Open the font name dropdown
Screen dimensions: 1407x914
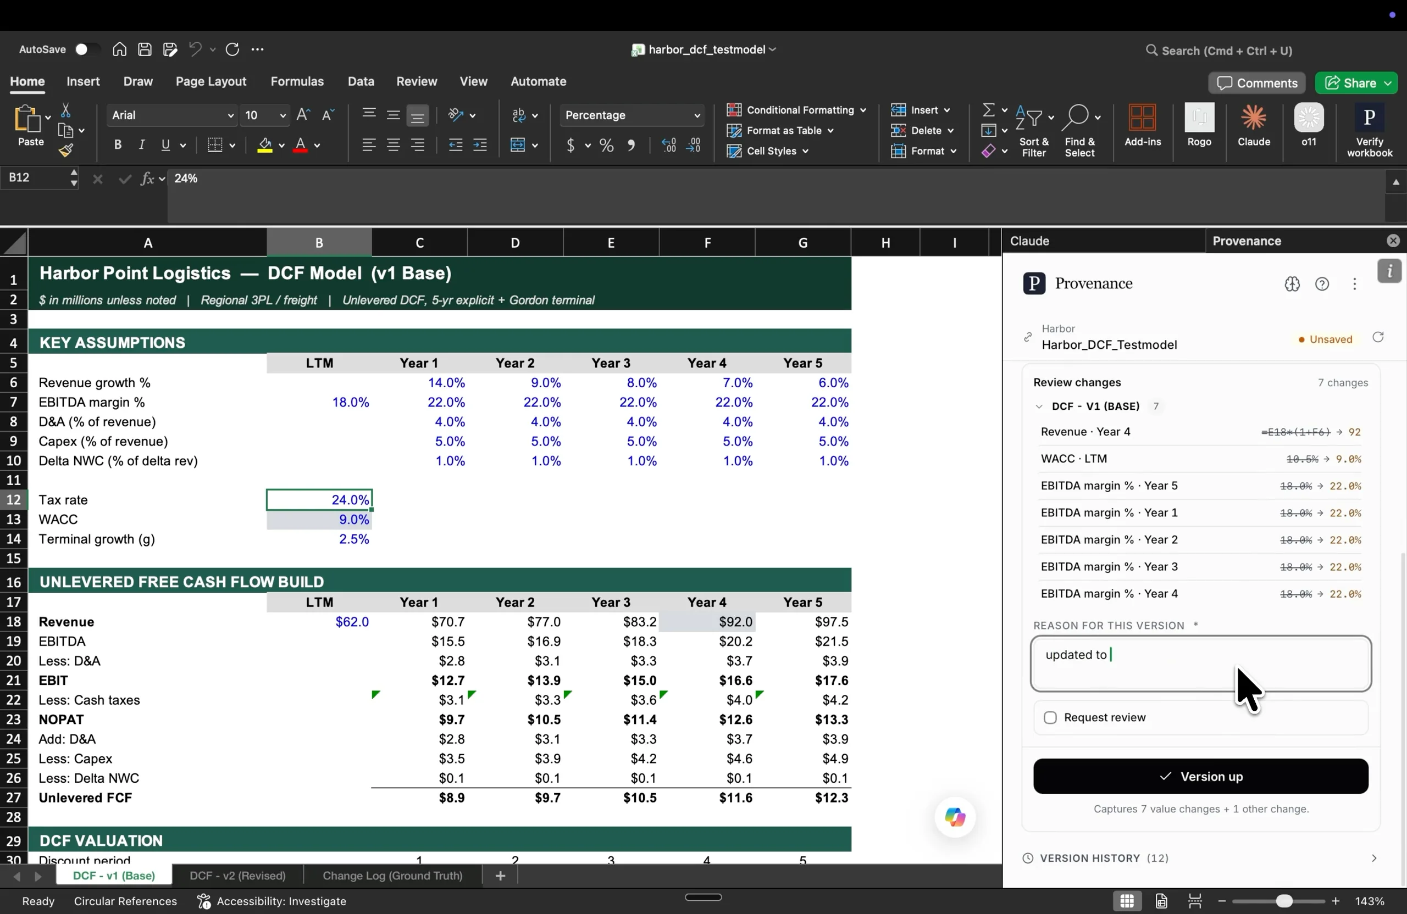pos(230,116)
